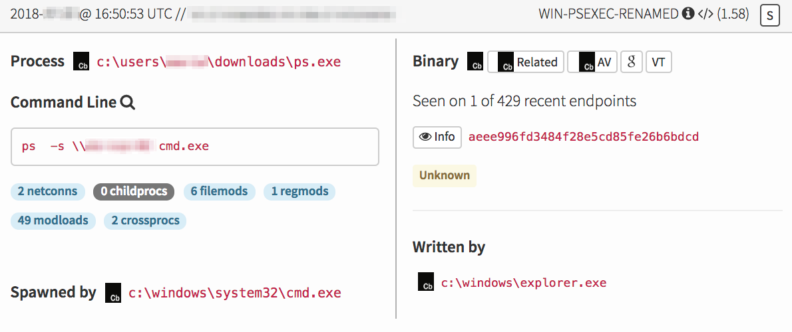Open the Related binaries button

point(526,62)
